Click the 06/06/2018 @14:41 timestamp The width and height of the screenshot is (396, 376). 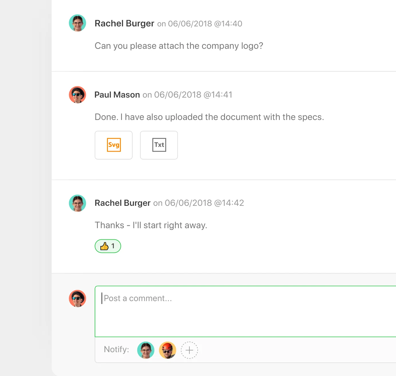point(193,95)
